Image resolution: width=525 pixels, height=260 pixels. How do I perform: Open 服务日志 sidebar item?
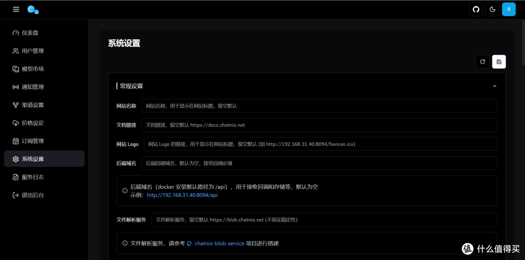point(44,177)
